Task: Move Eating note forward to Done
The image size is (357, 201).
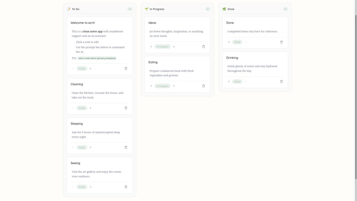Action: point(174,86)
